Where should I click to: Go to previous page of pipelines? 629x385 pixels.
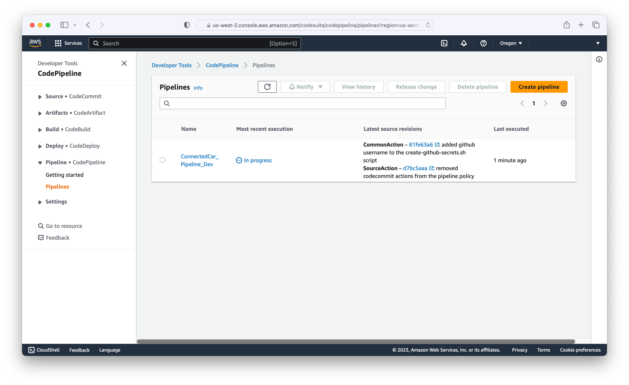click(522, 103)
